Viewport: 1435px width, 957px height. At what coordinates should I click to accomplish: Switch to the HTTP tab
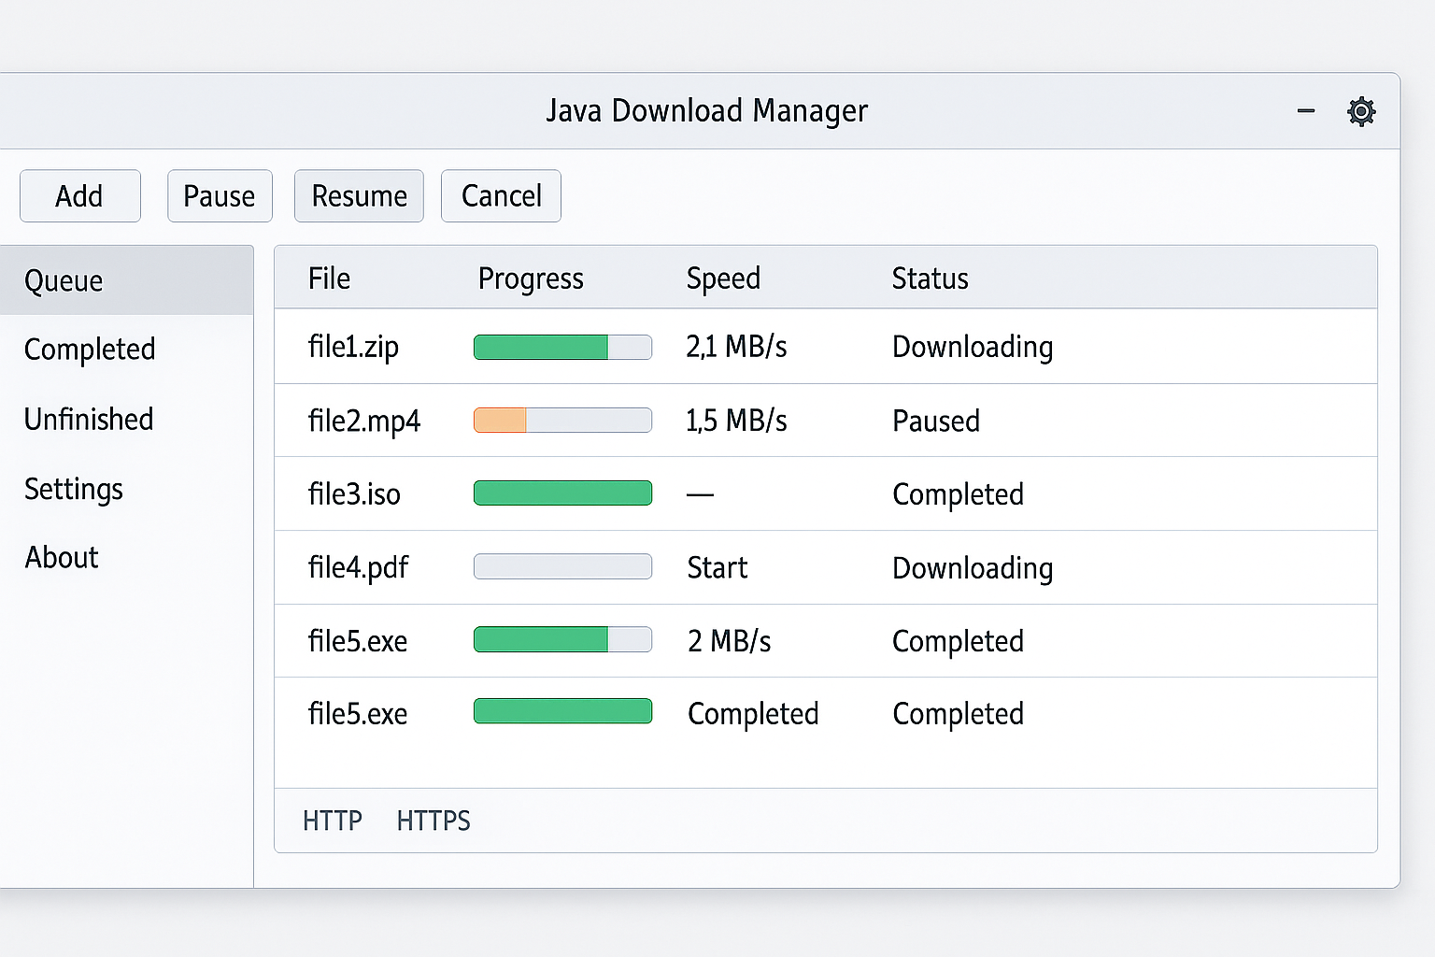pyautogui.click(x=332, y=821)
